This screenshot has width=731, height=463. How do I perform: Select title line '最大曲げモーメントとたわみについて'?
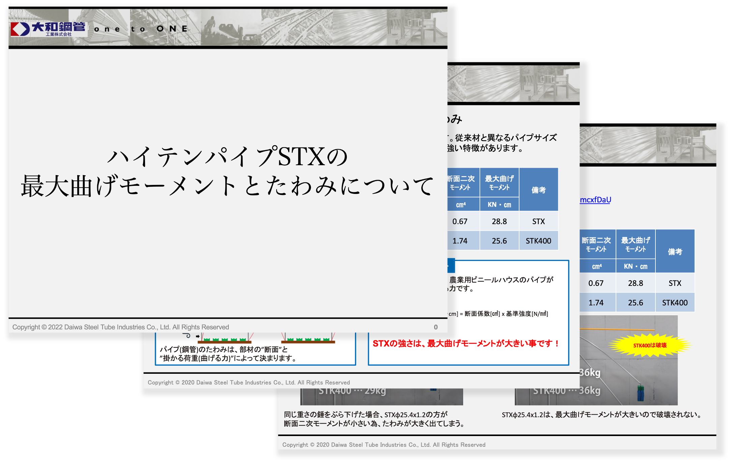click(227, 186)
